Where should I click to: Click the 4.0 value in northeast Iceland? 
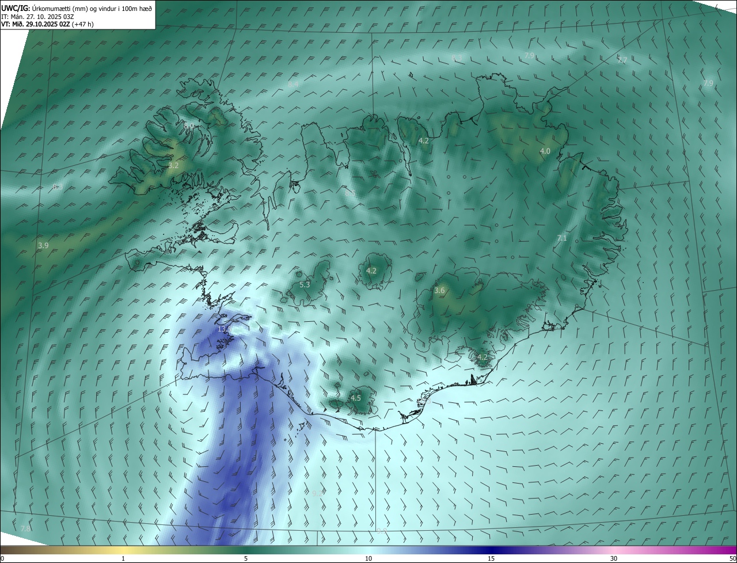[x=545, y=151]
